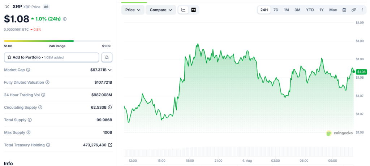This screenshot has width=370, height=166.
Task: Select the YTD time range
Action: tap(310, 10)
